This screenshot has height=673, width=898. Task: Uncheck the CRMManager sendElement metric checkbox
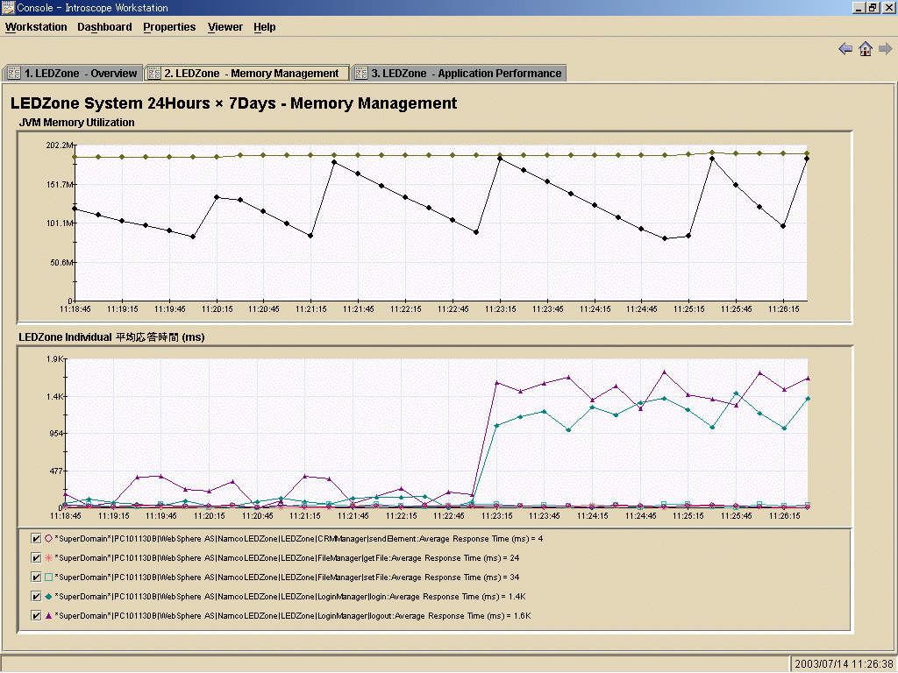[35, 539]
